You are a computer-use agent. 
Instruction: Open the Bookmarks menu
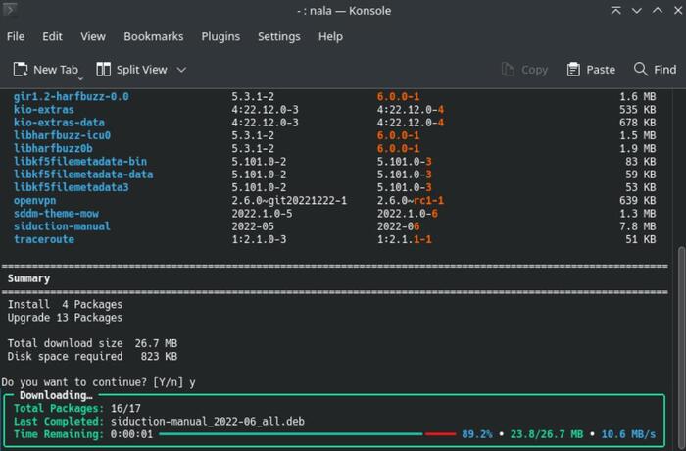153,36
